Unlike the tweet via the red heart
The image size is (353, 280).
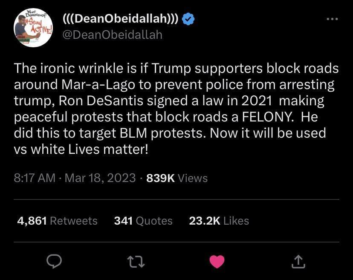[x=217, y=261]
